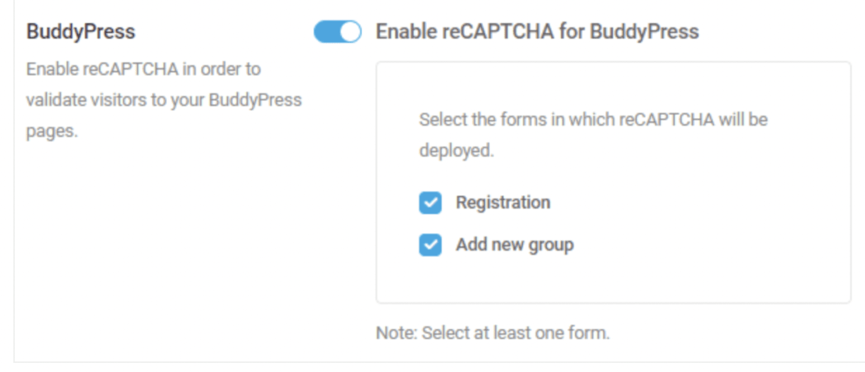The height and width of the screenshot is (372, 865).
Task: Click the checkmark icon beside Registration
Action: 430,202
